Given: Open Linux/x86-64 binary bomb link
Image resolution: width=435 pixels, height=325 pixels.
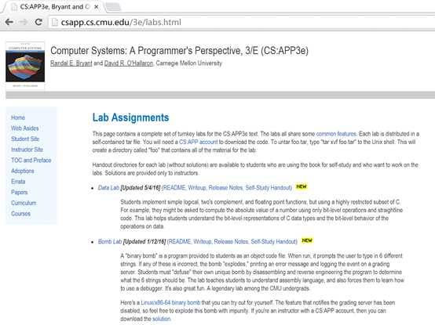Looking at the screenshot, I should (x=170, y=302).
